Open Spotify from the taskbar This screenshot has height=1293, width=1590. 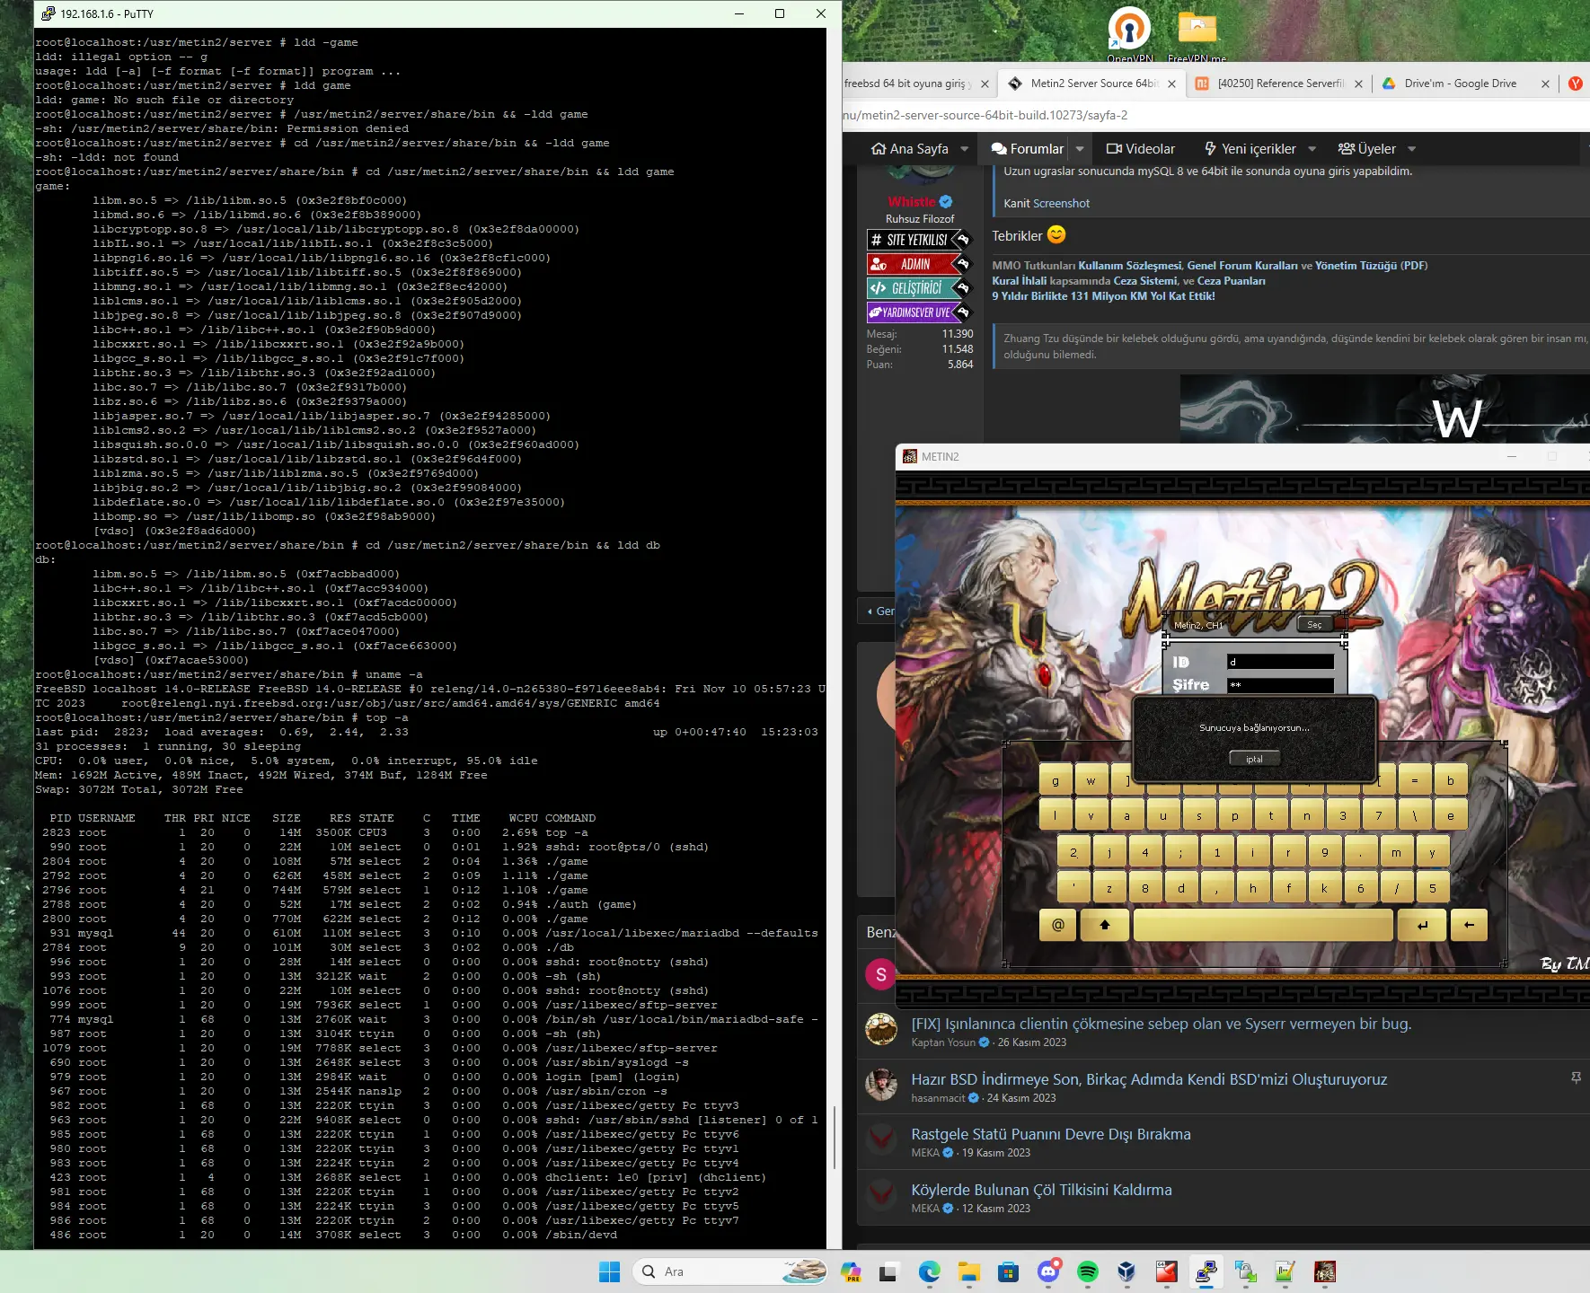1087,1271
